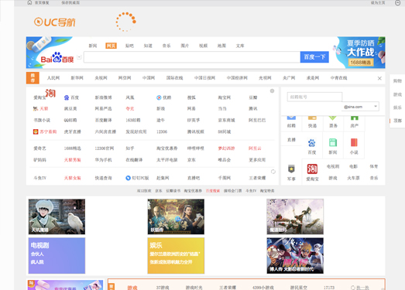The height and width of the screenshot is (290, 405).
Task: Open the 新华网 link
Action: click(77, 78)
